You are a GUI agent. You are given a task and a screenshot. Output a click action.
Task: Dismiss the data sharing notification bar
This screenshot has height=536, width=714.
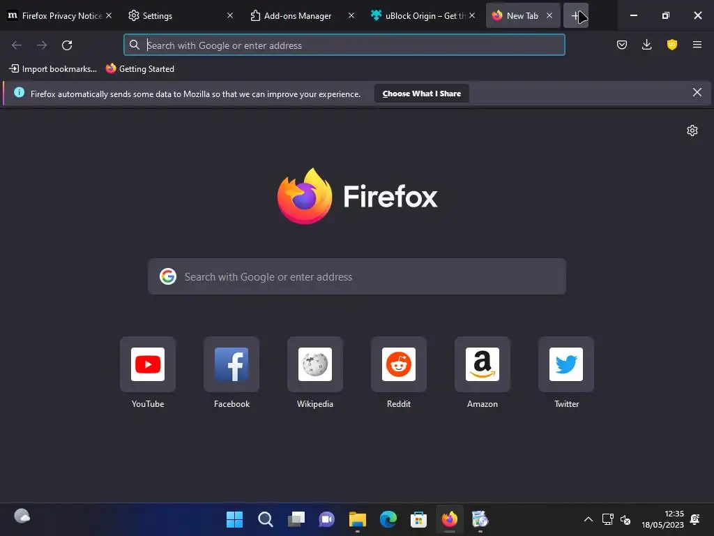coord(697,93)
